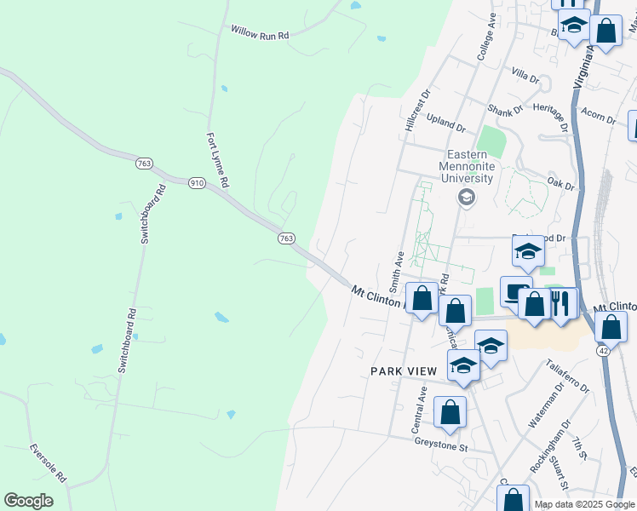Click the Eversole Rd label
Screen dimensions: 637x511
[x=48, y=463]
